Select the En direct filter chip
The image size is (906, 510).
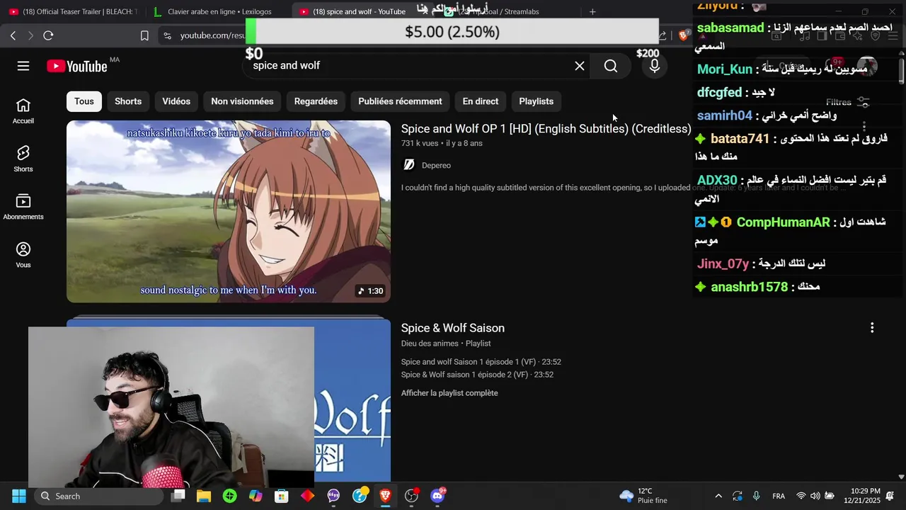point(481,101)
